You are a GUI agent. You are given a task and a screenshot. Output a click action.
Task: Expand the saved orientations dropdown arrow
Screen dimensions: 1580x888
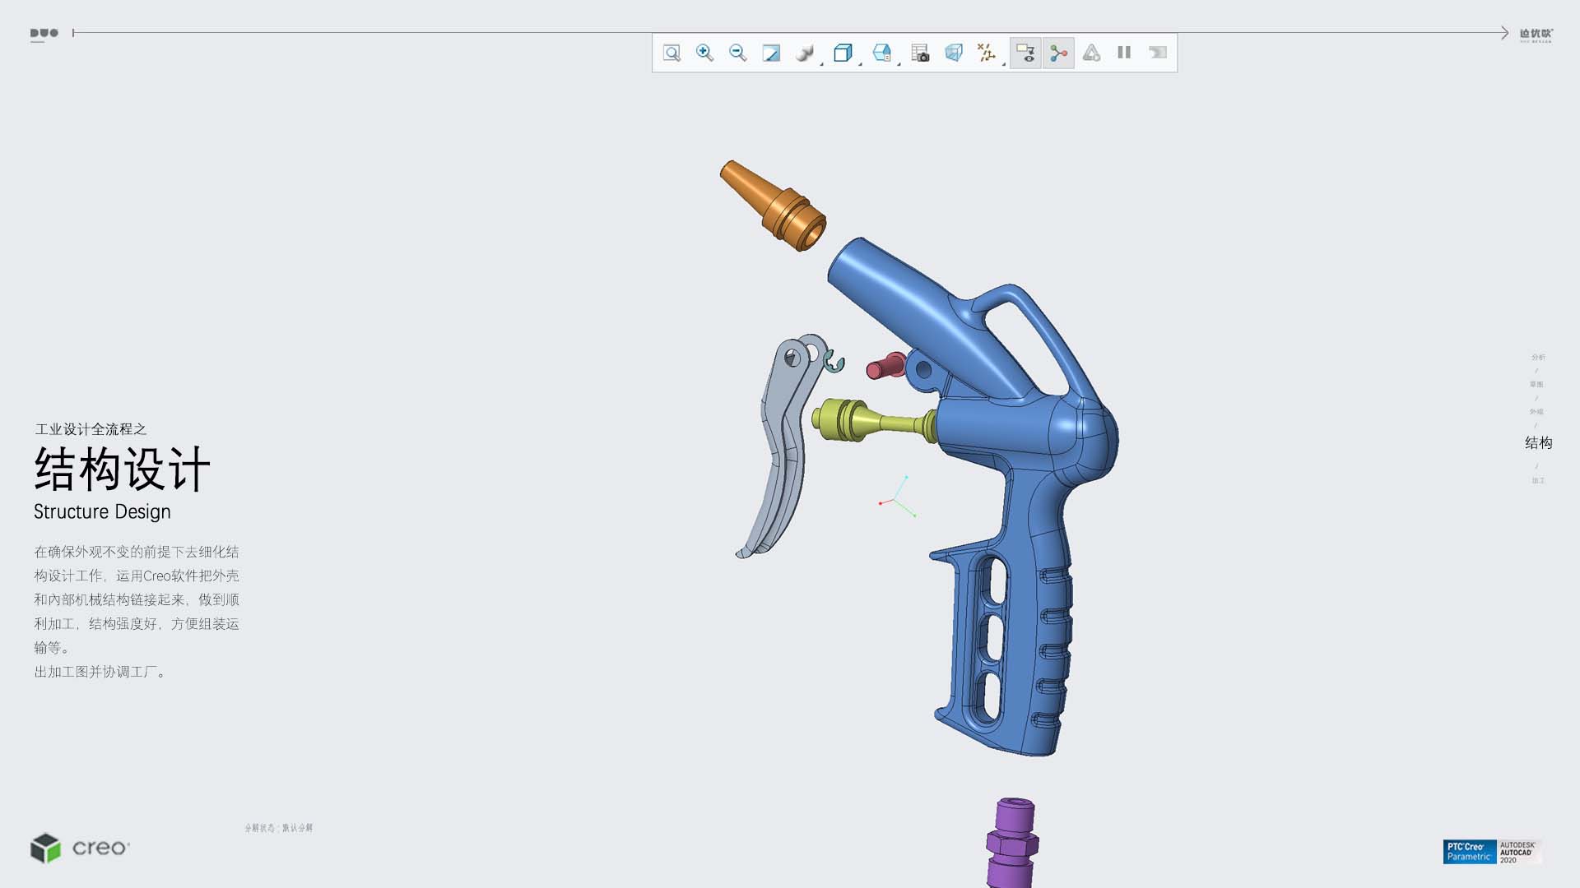[x=860, y=63]
